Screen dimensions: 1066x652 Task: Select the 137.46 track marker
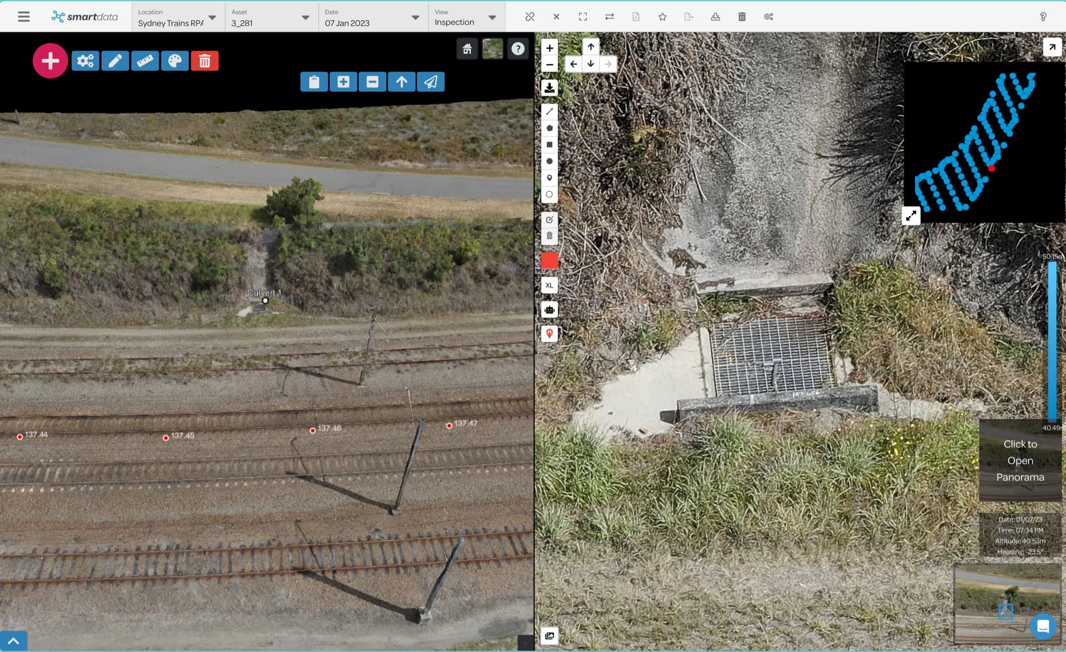(313, 430)
